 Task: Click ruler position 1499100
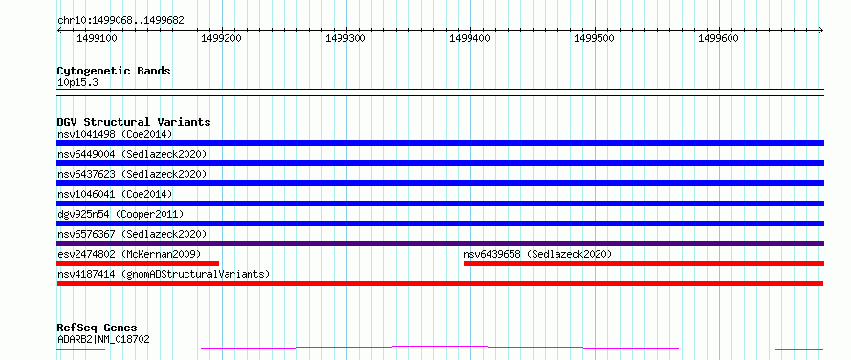(98, 39)
